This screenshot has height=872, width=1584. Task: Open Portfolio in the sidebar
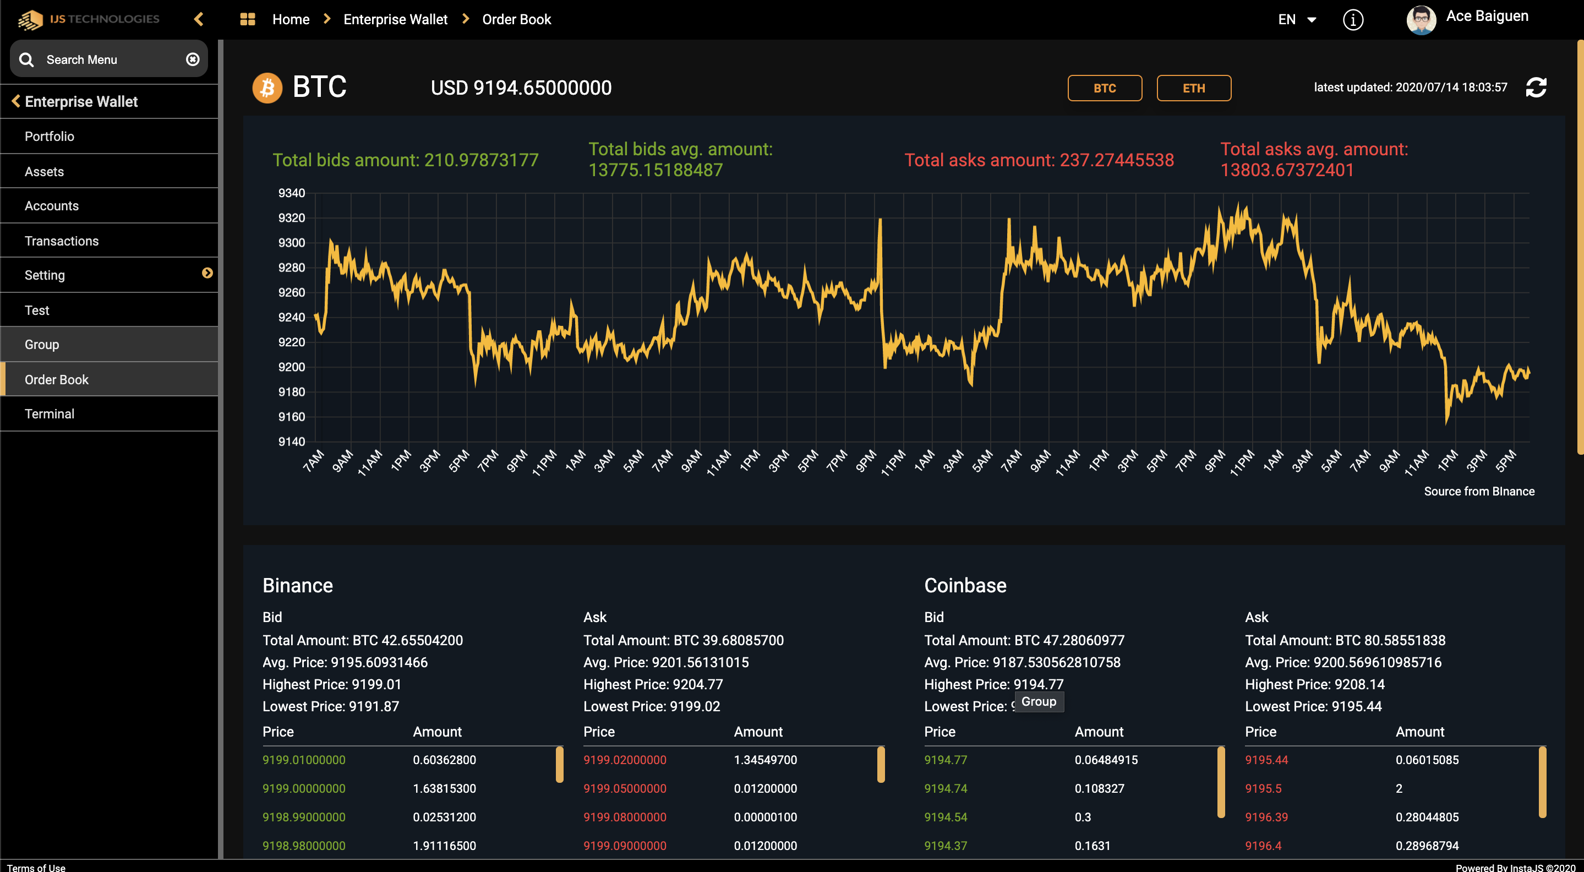49,137
